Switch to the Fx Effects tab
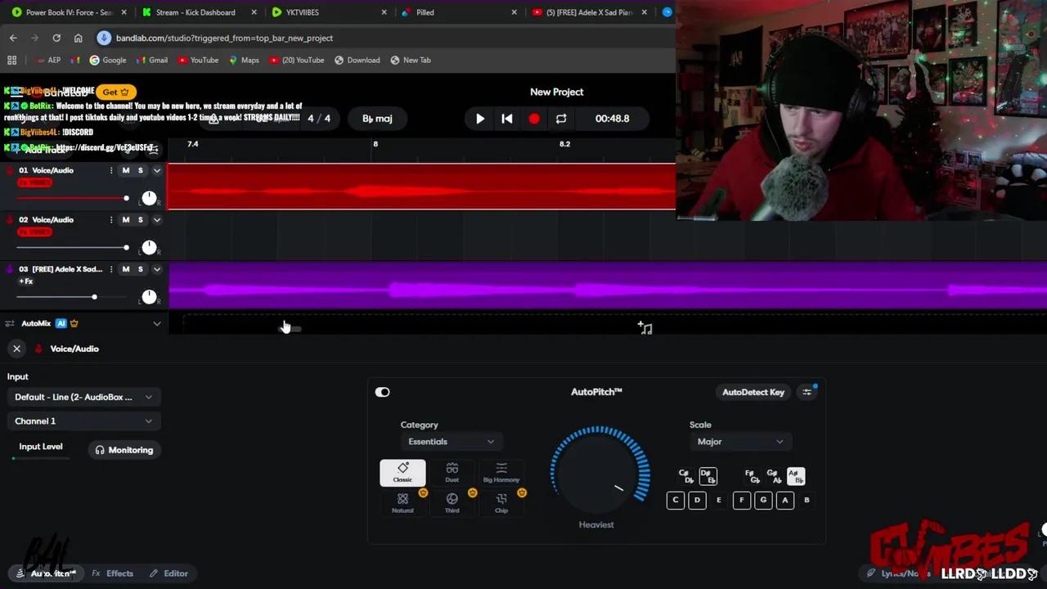The width and height of the screenshot is (1047, 589). pos(114,573)
